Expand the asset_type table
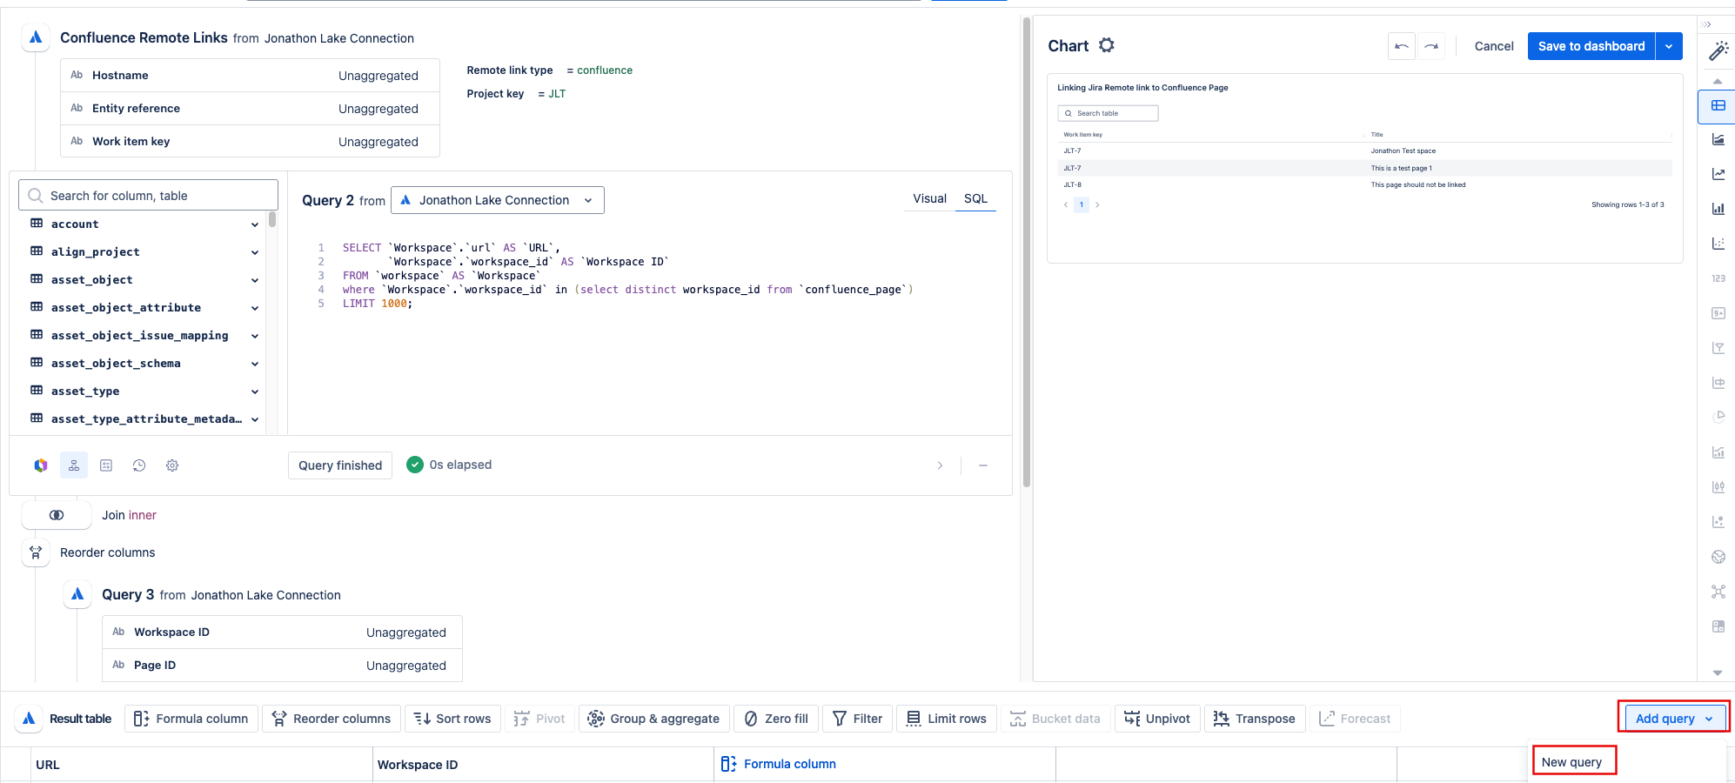Viewport: 1735px width, 783px height. [255, 391]
